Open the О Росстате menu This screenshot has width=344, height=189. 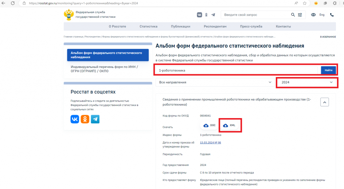[117, 26]
